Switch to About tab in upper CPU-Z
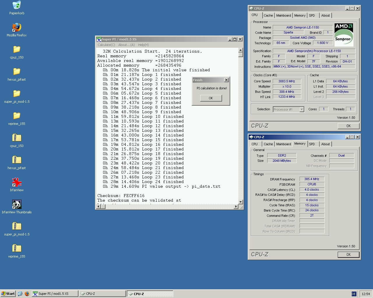Image resolution: width=373 pixels, height=298 pixels. click(x=326, y=15)
